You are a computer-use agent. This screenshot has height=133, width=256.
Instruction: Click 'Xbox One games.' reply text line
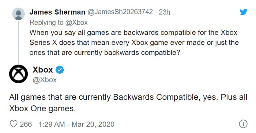(x=42, y=109)
